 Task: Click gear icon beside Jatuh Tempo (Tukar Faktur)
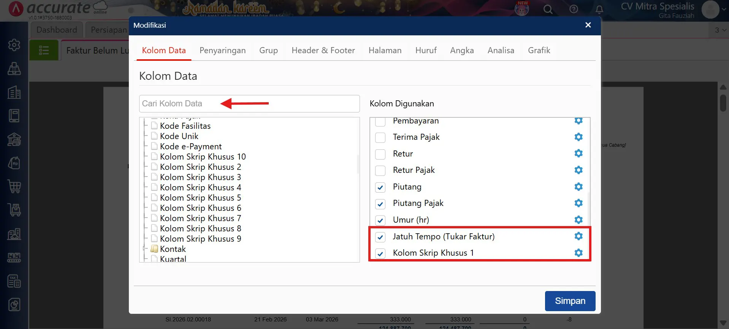point(578,236)
